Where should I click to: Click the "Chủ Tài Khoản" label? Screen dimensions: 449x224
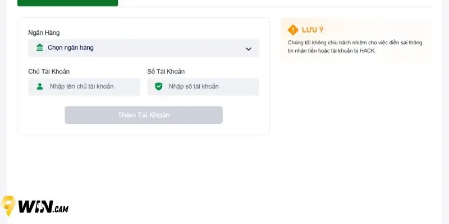[x=49, y=72]
